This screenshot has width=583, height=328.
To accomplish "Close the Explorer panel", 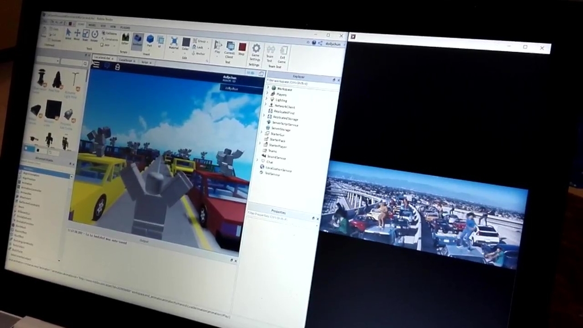I will click(x=338, y=80).
